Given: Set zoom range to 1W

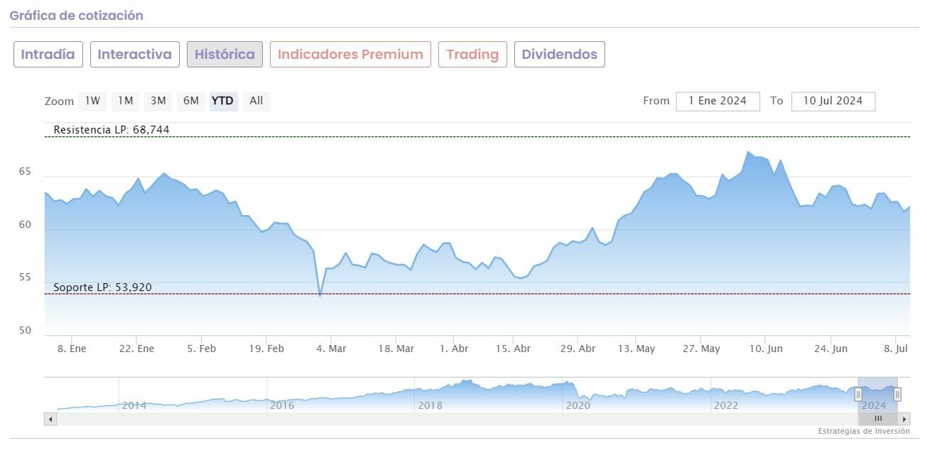Looking at the screenshot, I should tap(93, 101).
